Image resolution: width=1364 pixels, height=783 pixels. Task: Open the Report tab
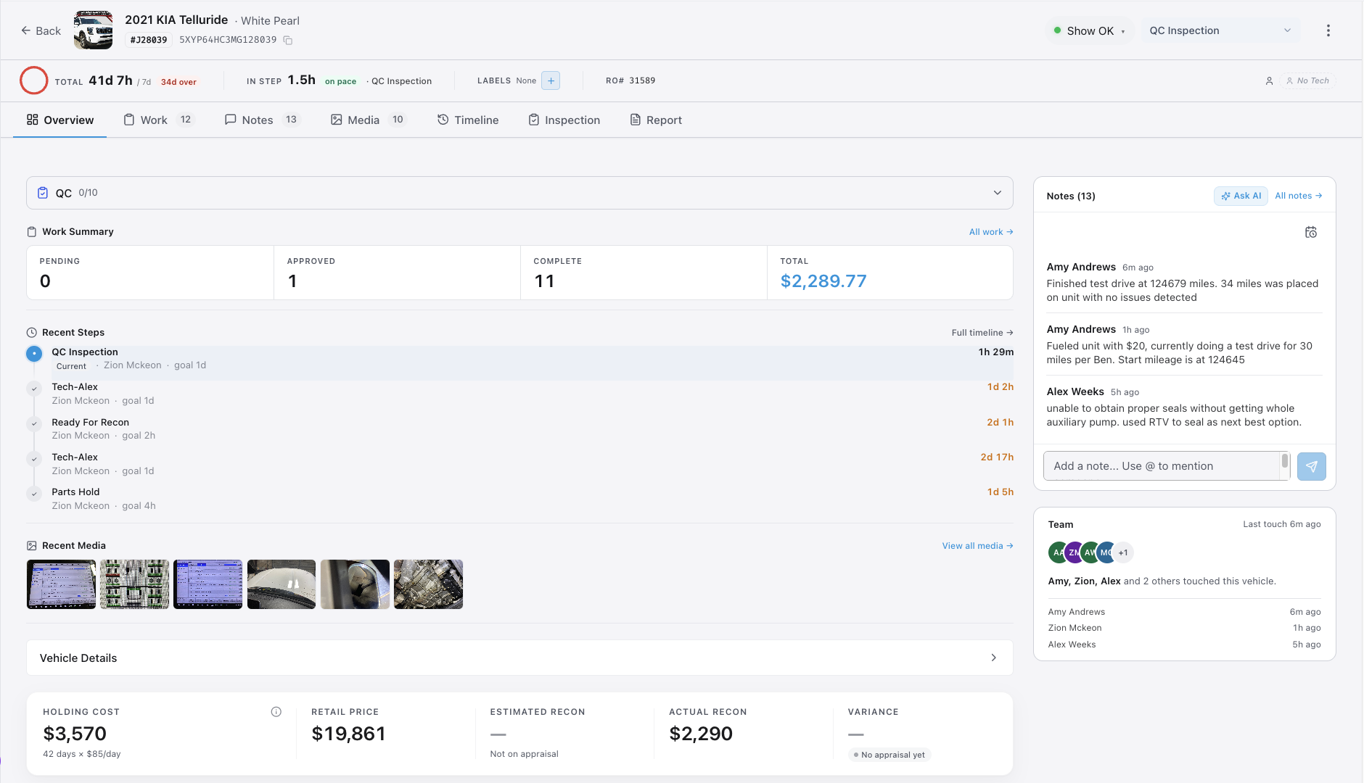656,120
